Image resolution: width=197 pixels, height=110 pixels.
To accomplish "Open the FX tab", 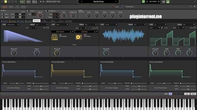I will coord(17,6).
